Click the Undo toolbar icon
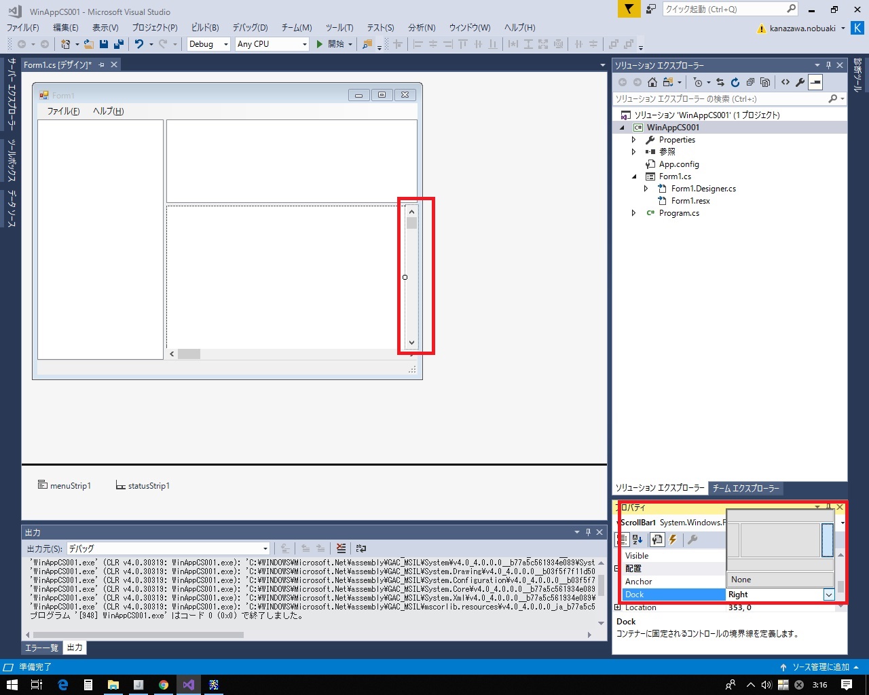The image size is (869, 695). pyautogui.click(x=139, y=44)
